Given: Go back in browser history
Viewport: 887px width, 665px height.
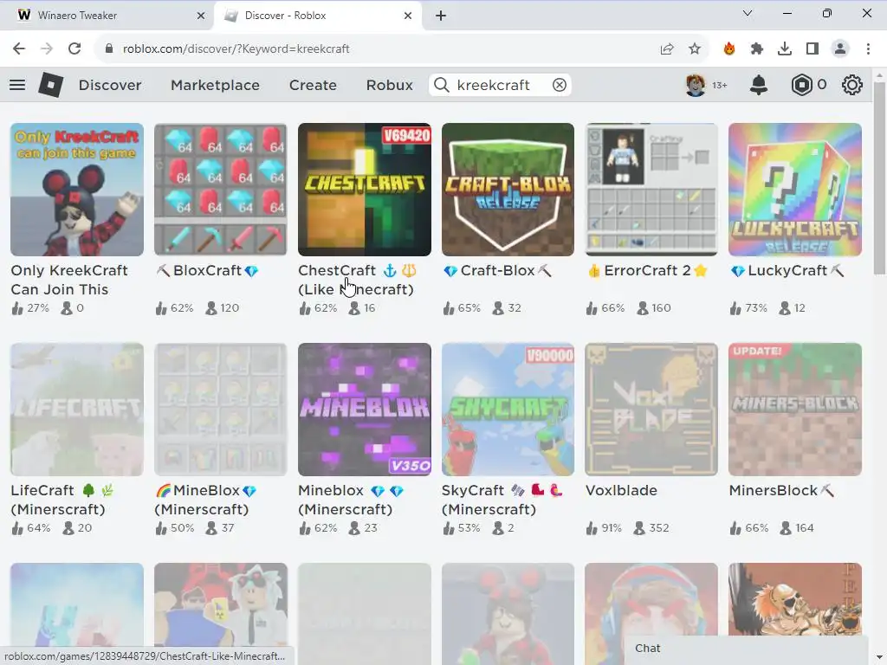Looking at the screenshot, I should [x=19, y=48].
